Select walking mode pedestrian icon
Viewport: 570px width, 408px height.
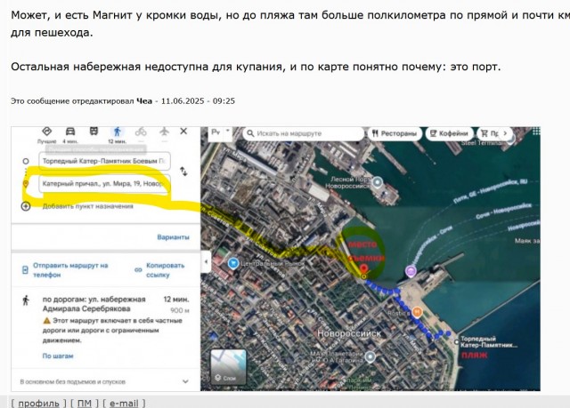[117, 132]
